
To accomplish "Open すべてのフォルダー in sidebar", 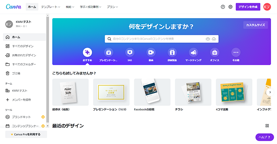I will 25,64.
